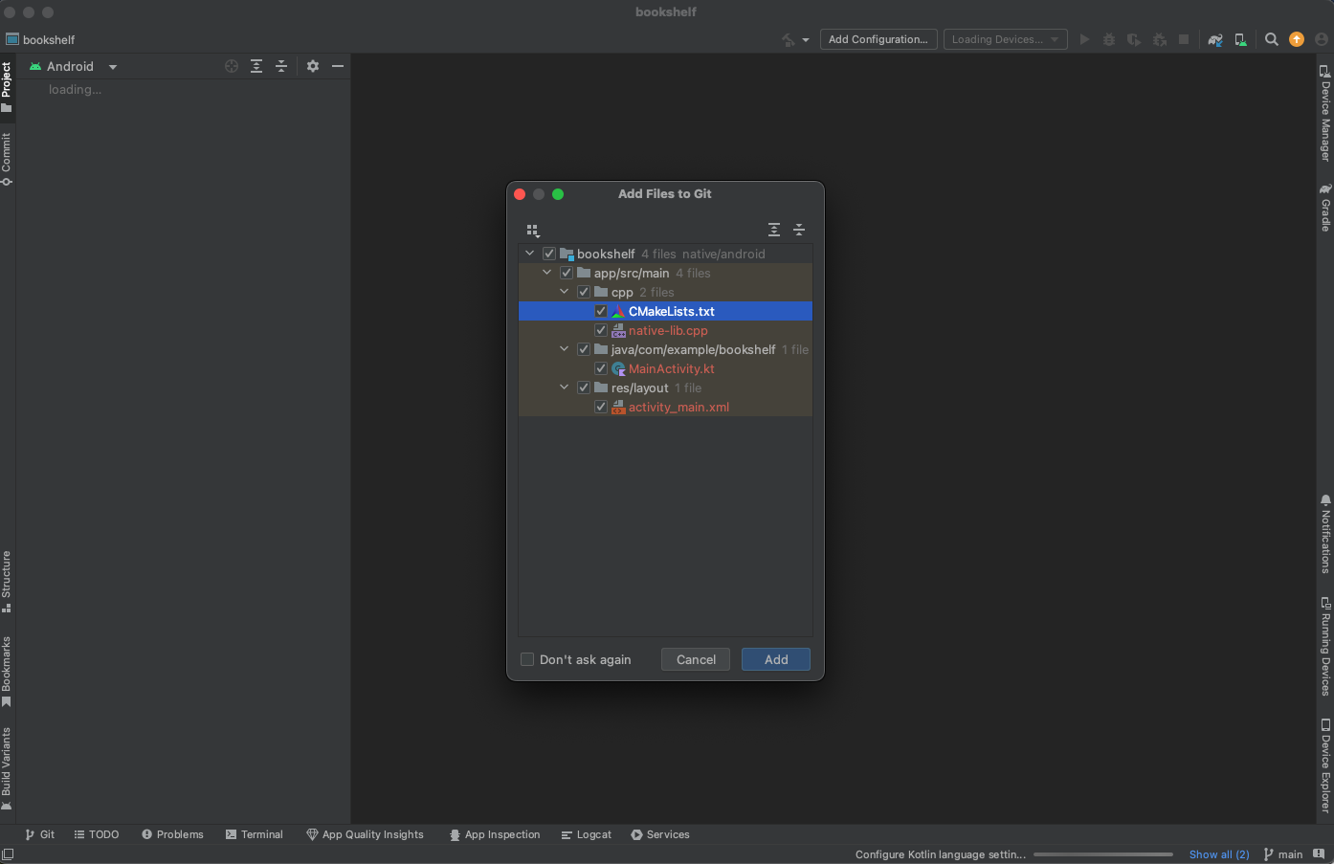The width and height of the screenshot is (1334, 864).
Task: Collapse the cpp folder node
Action: tap(565, 292)
